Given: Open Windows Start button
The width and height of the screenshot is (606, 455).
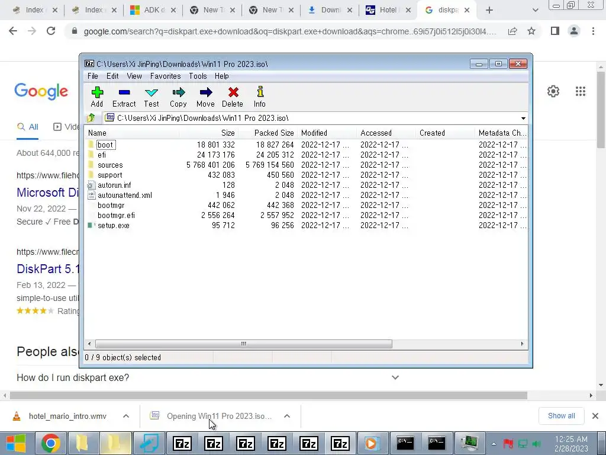Looking at the screenshot, I should point(16,443).
